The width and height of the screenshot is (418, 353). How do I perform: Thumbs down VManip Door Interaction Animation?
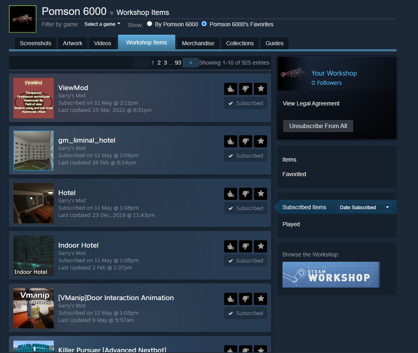pos(246,299)
